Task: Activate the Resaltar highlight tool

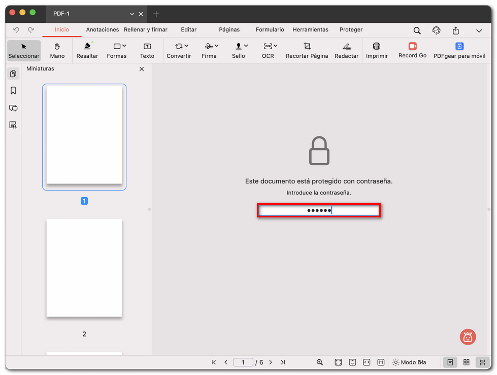Action: (87, 50)
